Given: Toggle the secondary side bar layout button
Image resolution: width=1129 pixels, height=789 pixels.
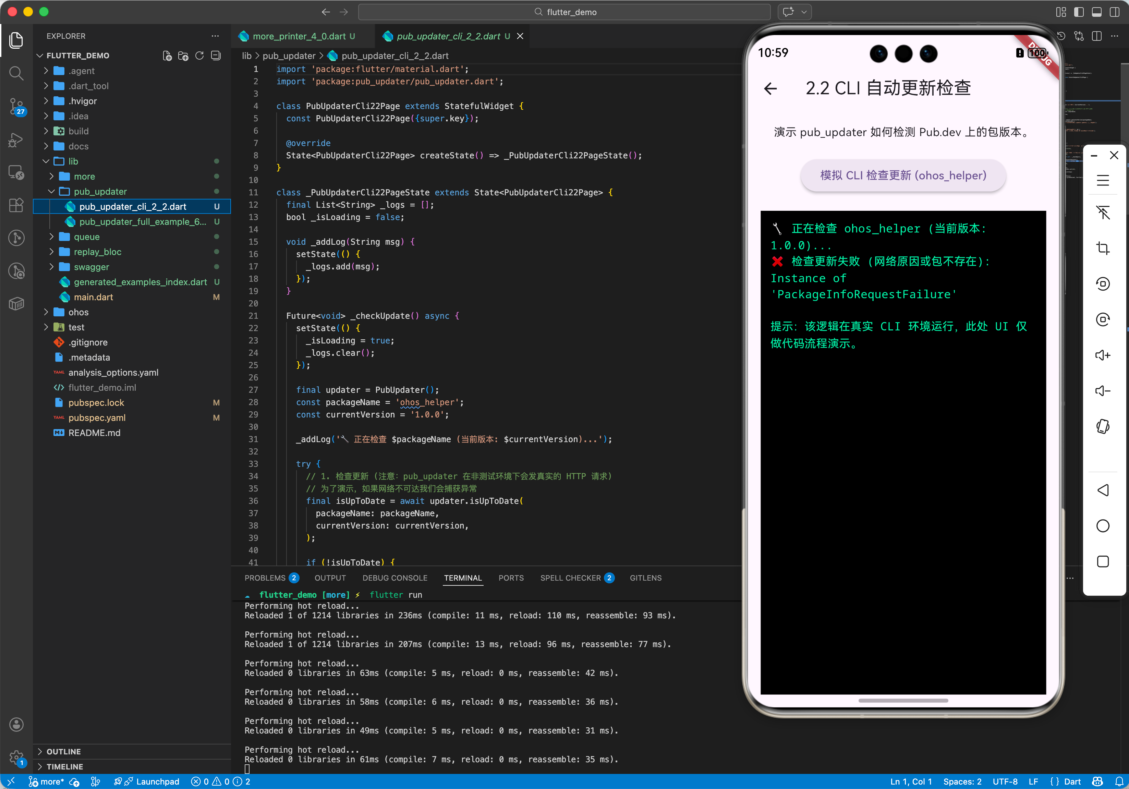Looking at the screenshot, I should 1114,12.
